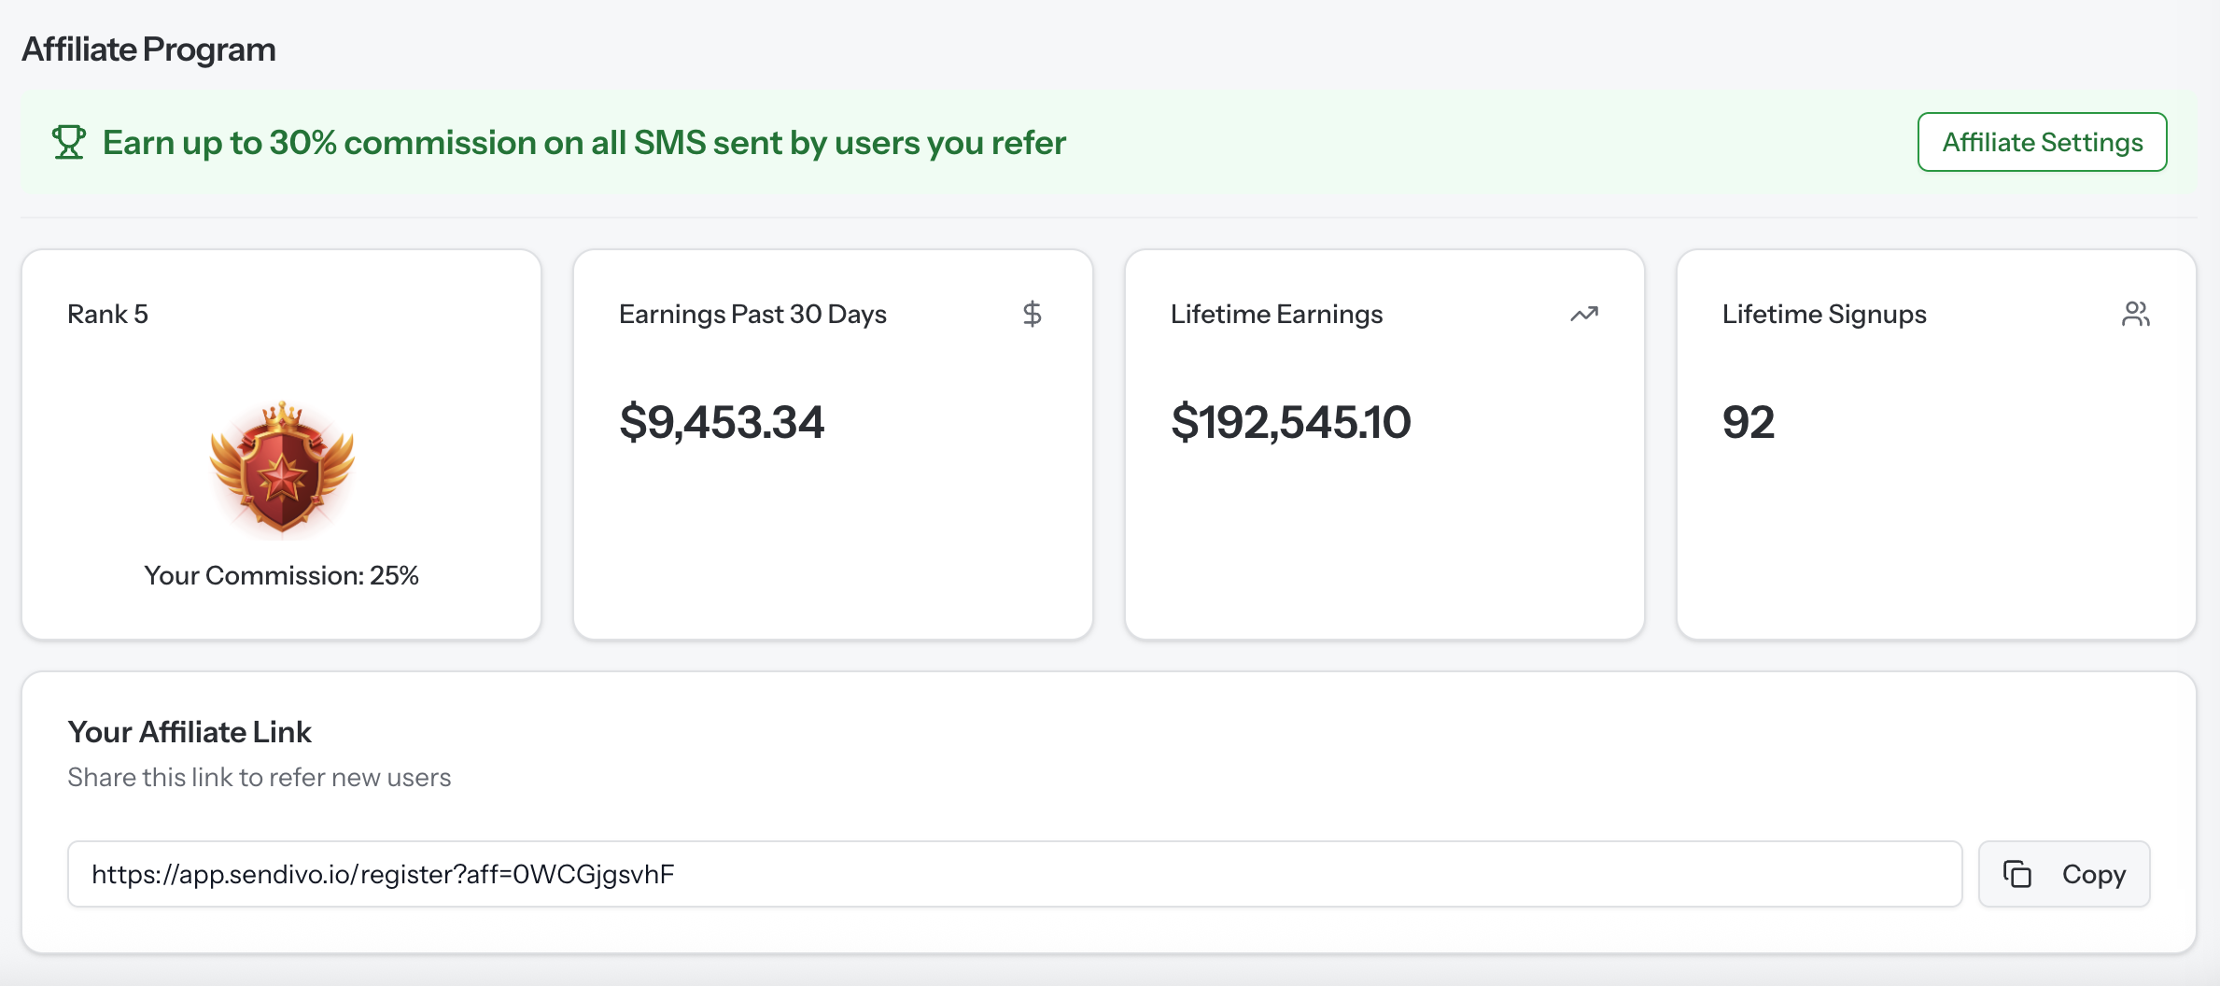This screenshot has height=986, width=2220.
Task: Click the users icon beside Lifetime Signups
Action: point(2135,314)
